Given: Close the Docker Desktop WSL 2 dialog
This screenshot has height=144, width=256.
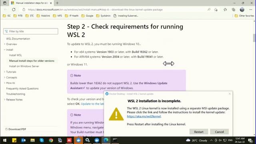Looking at the screenshot, I should tap(230, 94).
